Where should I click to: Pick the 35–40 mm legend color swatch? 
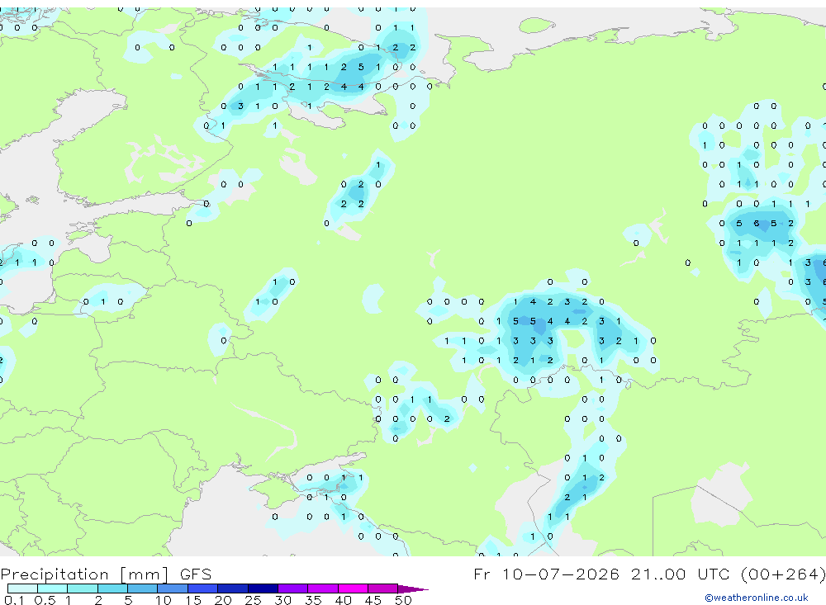click(323, 588)
